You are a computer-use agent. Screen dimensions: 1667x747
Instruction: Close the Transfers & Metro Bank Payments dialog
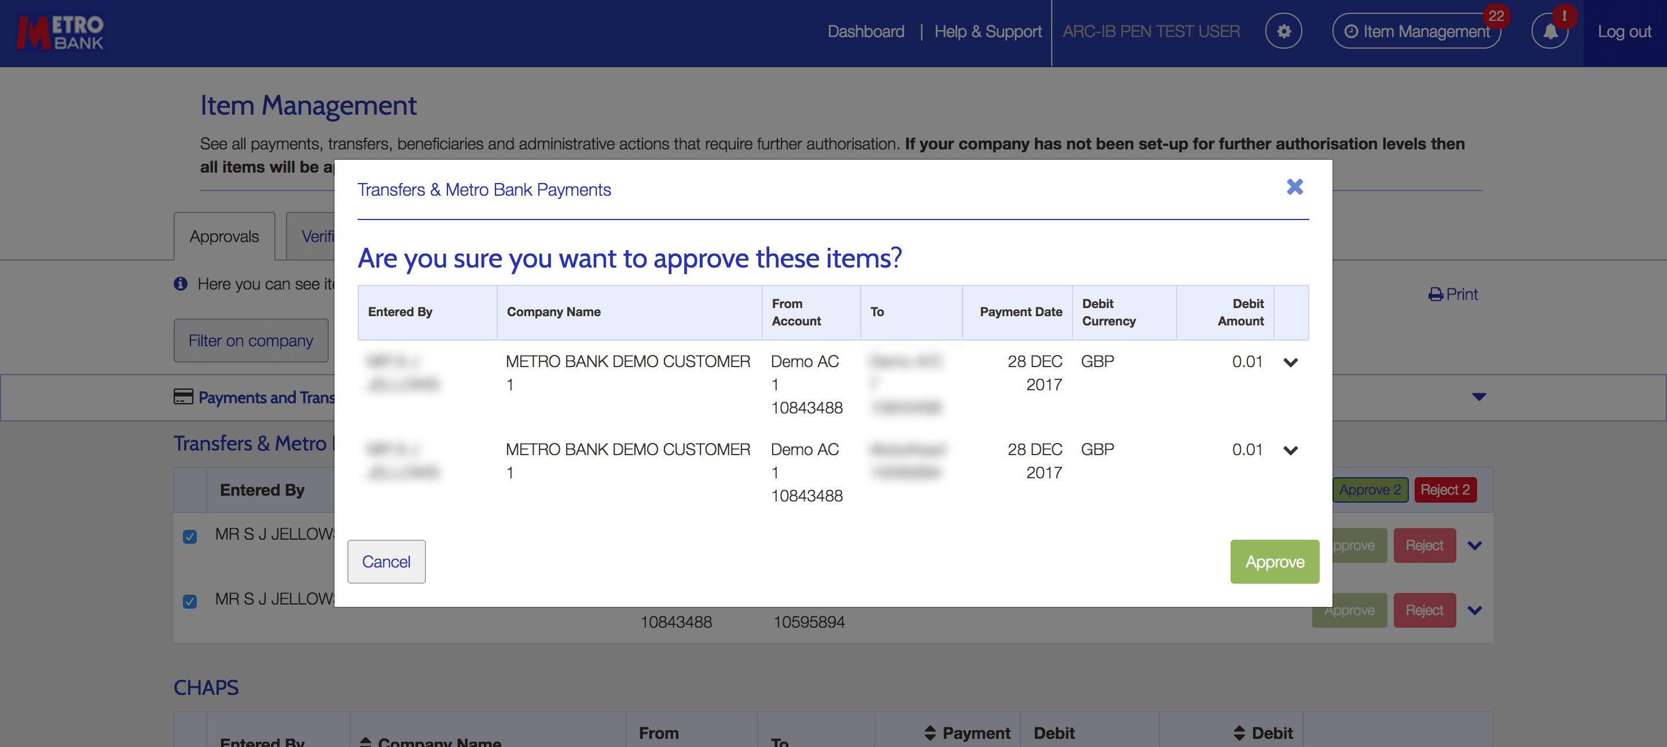pyautogui.click(x=1294, y=187)
